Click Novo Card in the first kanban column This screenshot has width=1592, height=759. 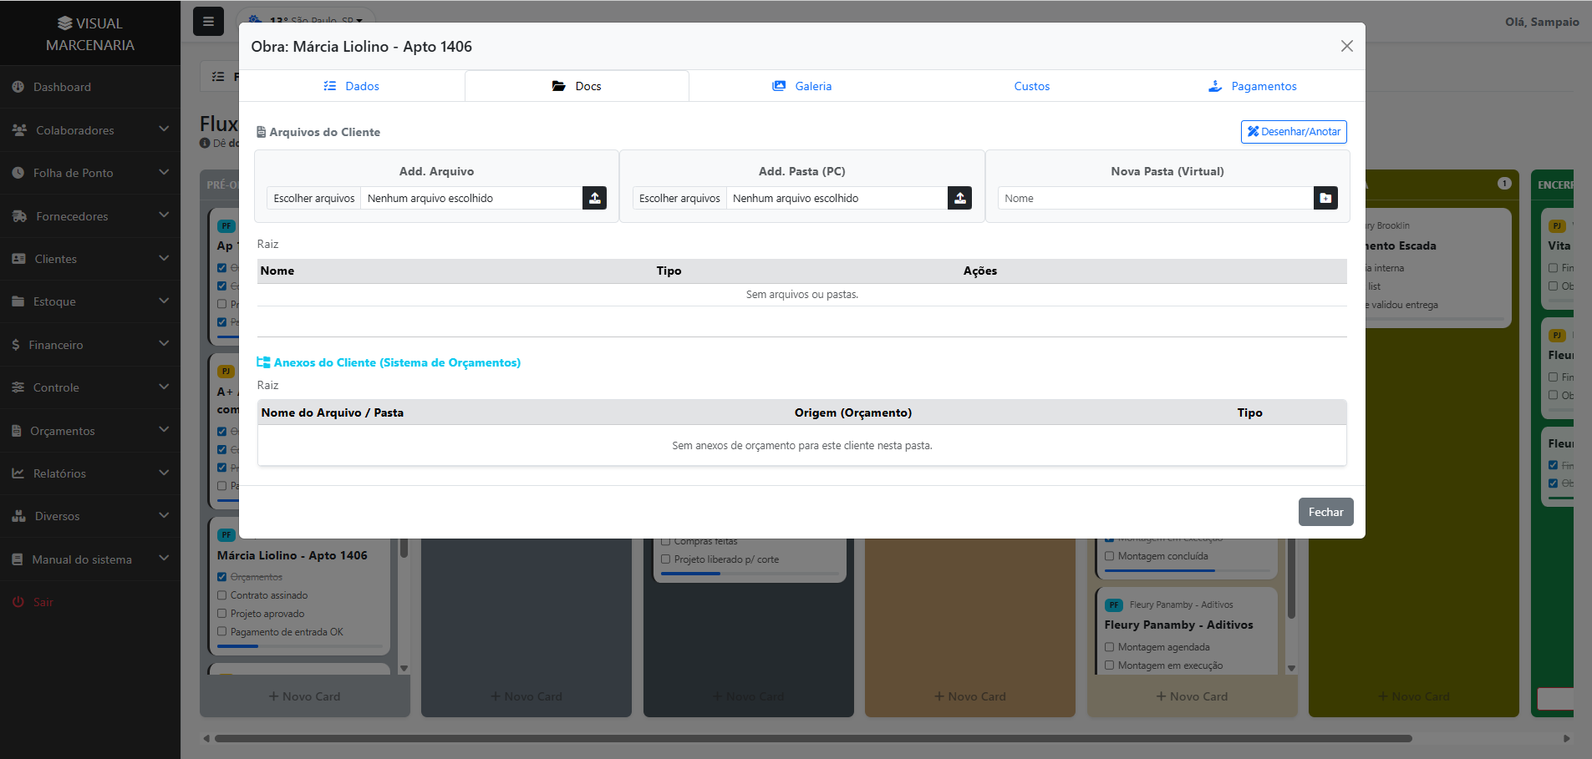coord(304,696)
